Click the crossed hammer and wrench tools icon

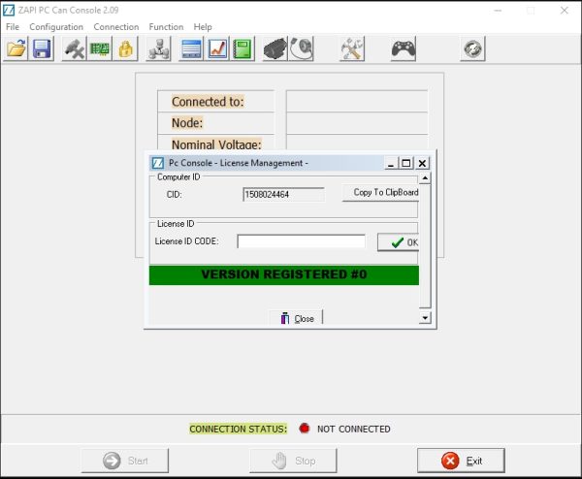(x=352, y=48)
